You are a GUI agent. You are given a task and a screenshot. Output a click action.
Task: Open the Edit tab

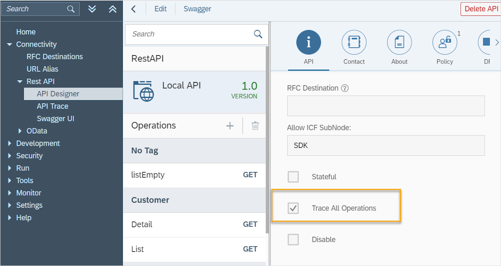point(161,8)
